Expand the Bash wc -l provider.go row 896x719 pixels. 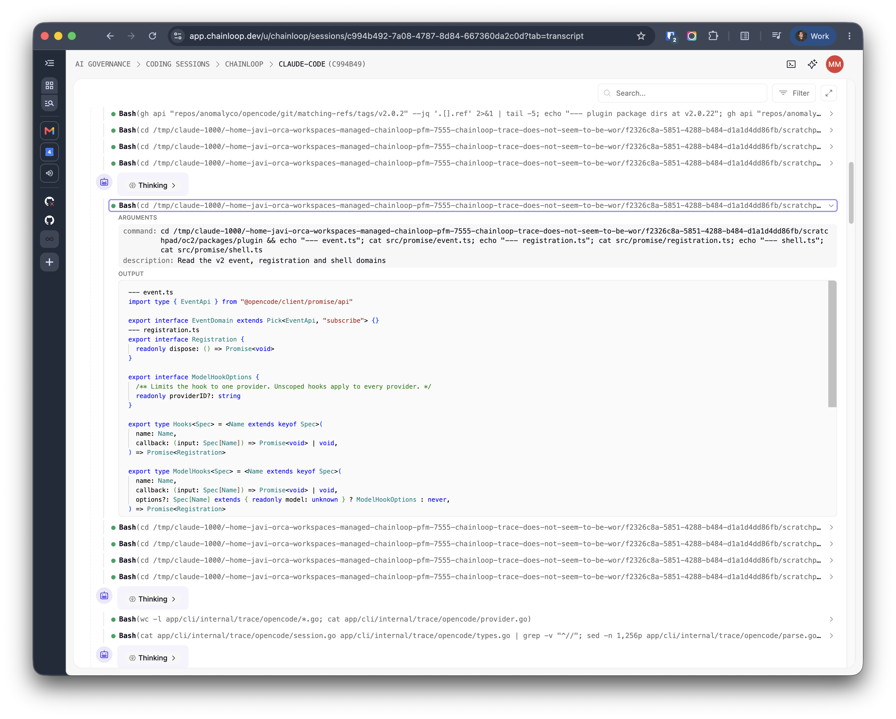point(473,619)
